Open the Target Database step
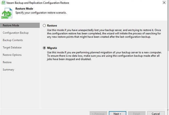Viewport: 169px width, 115px height. click(x=12, y=47)
